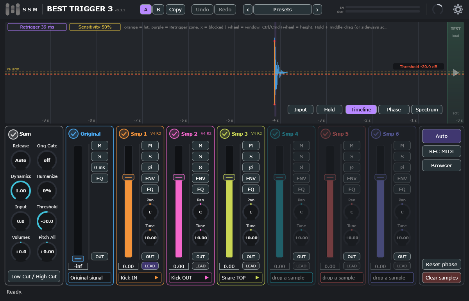Enable the Smp 4 checkbox
469x301 pixels.
[275, 134]
